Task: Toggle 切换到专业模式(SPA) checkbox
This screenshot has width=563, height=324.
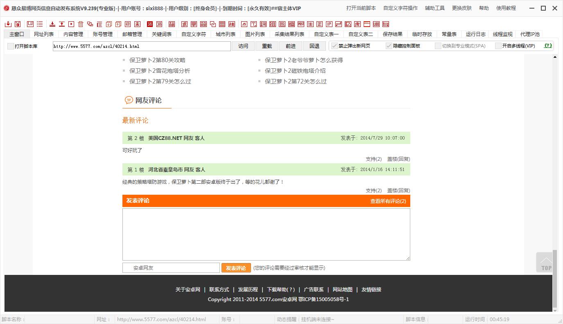Action: coord(438,46)
